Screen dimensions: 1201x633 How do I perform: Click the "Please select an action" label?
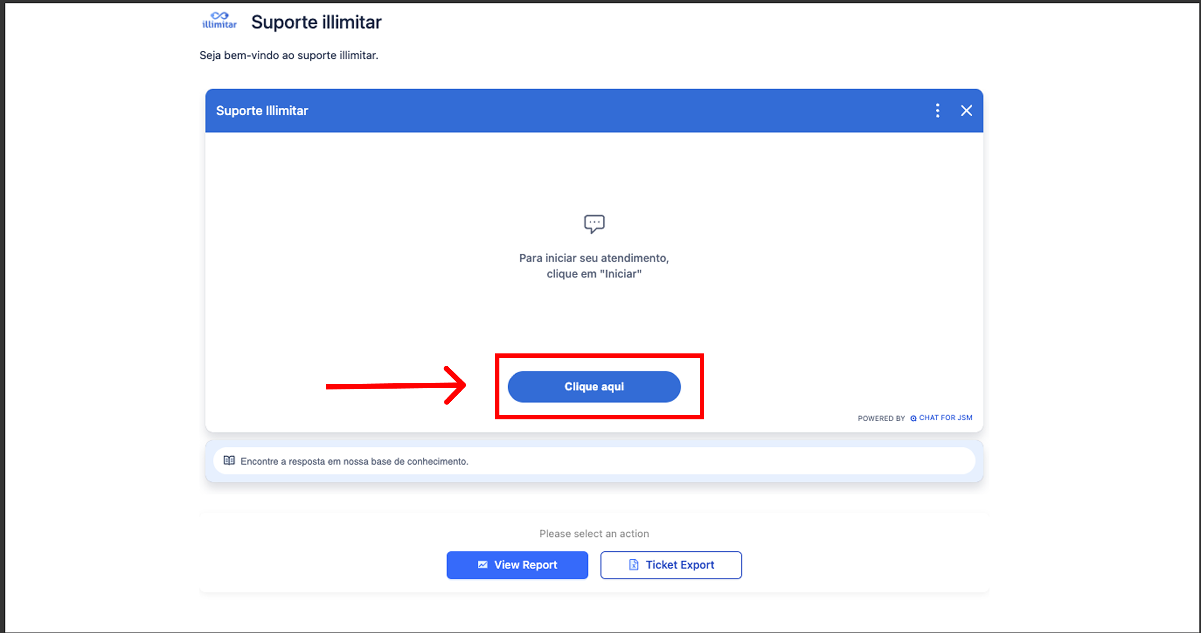[594, 533]
